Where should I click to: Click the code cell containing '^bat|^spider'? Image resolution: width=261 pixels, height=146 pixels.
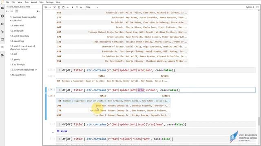(x=156, y=139)
